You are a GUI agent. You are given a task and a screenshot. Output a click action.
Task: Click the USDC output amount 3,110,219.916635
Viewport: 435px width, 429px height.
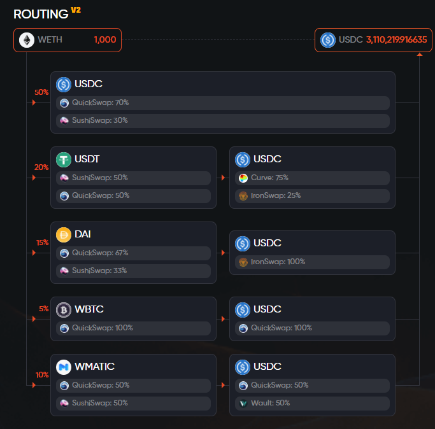(396, 39)
